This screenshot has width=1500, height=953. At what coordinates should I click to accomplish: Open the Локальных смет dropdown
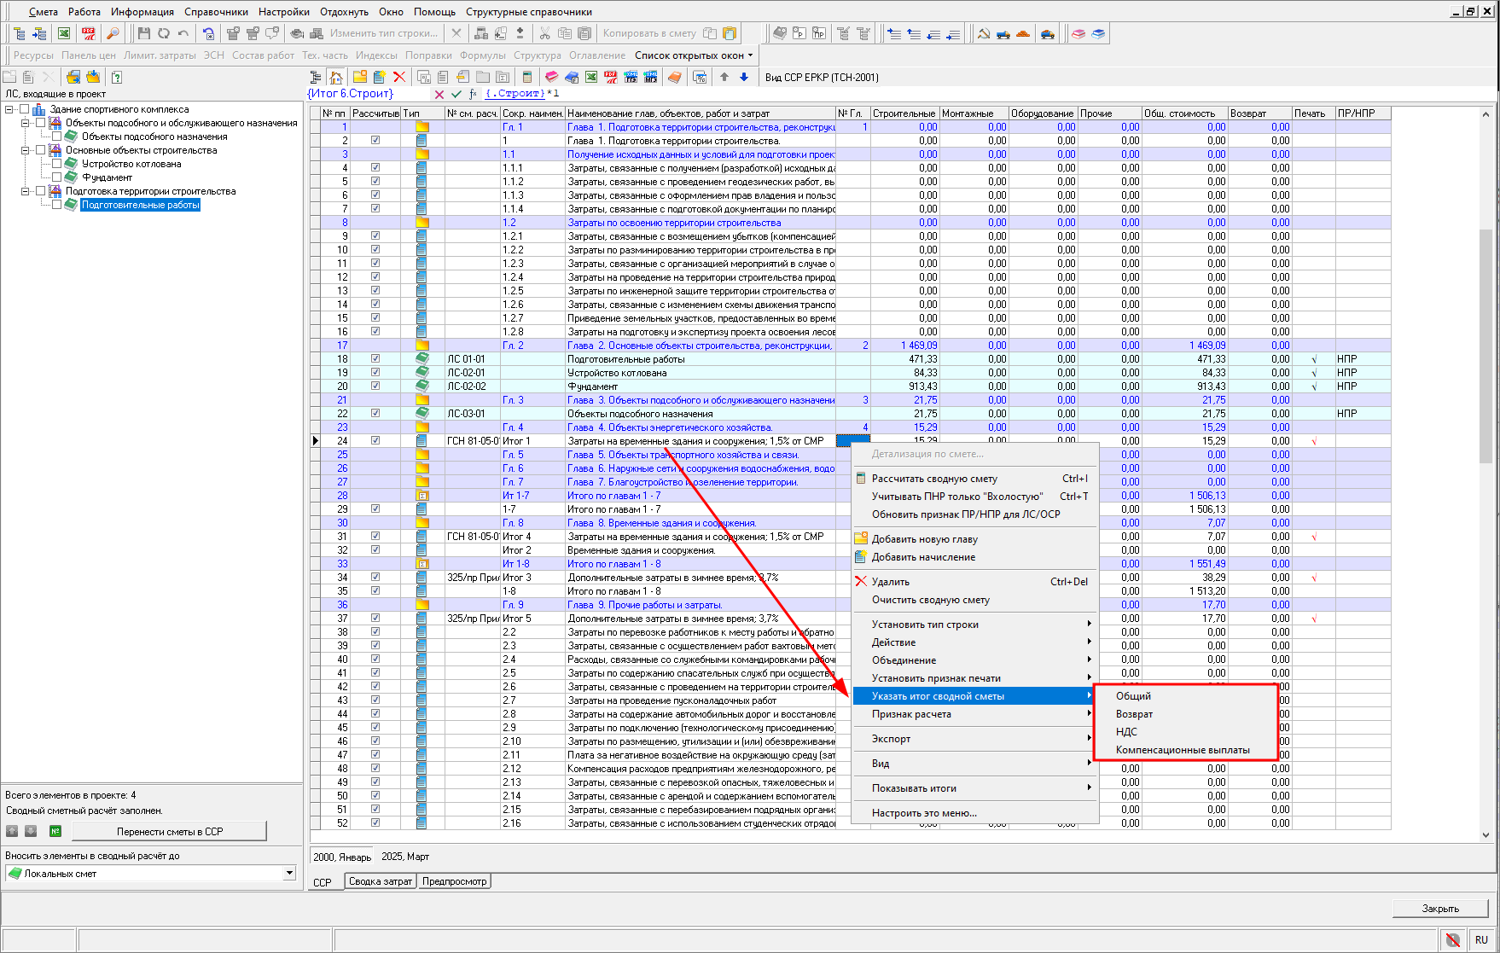click(x=289, y=873)
